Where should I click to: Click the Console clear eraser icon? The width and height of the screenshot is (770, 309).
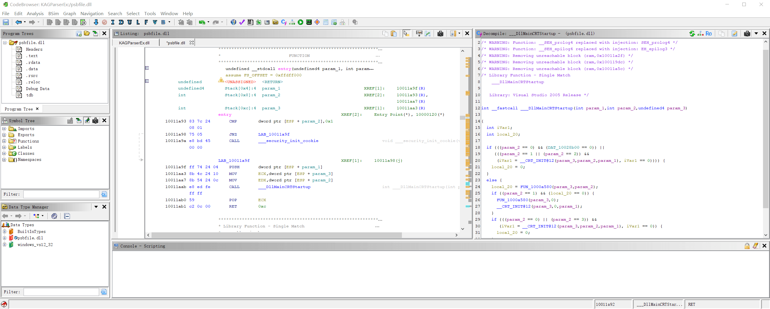pos(755,246)
